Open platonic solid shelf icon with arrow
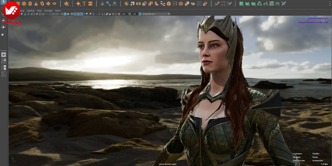This screenshot has width=332, height=166. pyautogui.click(x=66, y=4)
